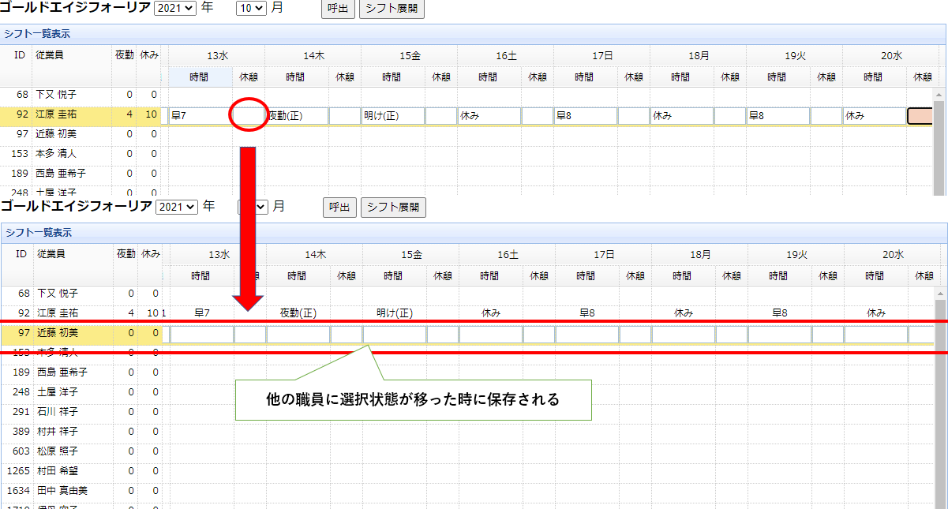Click the lower 呼出 button
The height and width of the screenshot is (509, 948).
339,208
